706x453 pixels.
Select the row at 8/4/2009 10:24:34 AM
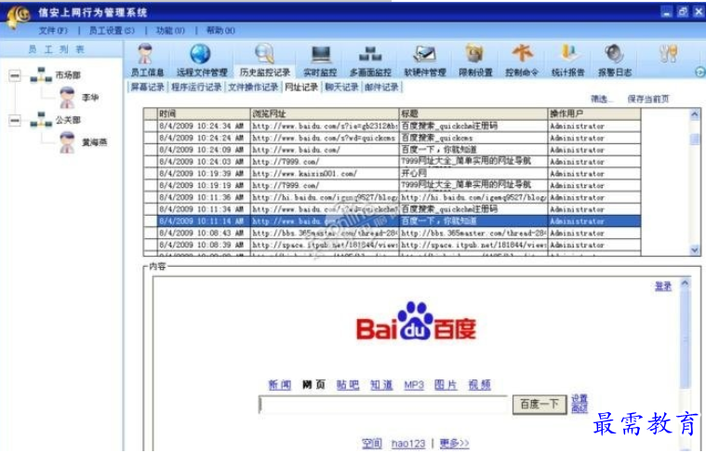393,127
